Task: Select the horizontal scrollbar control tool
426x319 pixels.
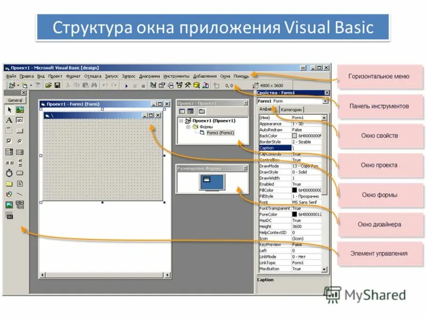Action: (9, 163)
